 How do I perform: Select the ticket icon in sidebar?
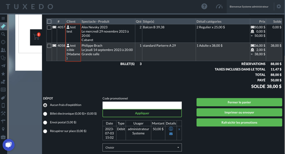coord(3,26)
